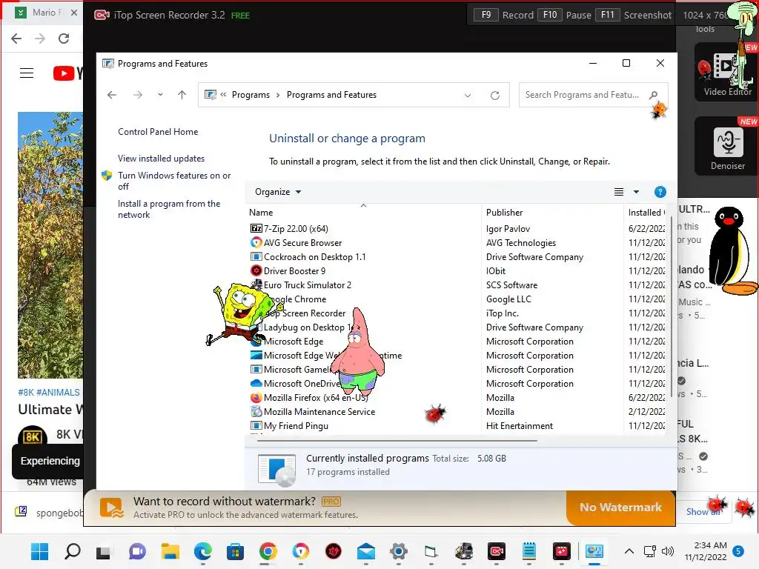Click the No Watermark button in iTop
This screenshot has width=759, height=569.
(x=620, y=507)
